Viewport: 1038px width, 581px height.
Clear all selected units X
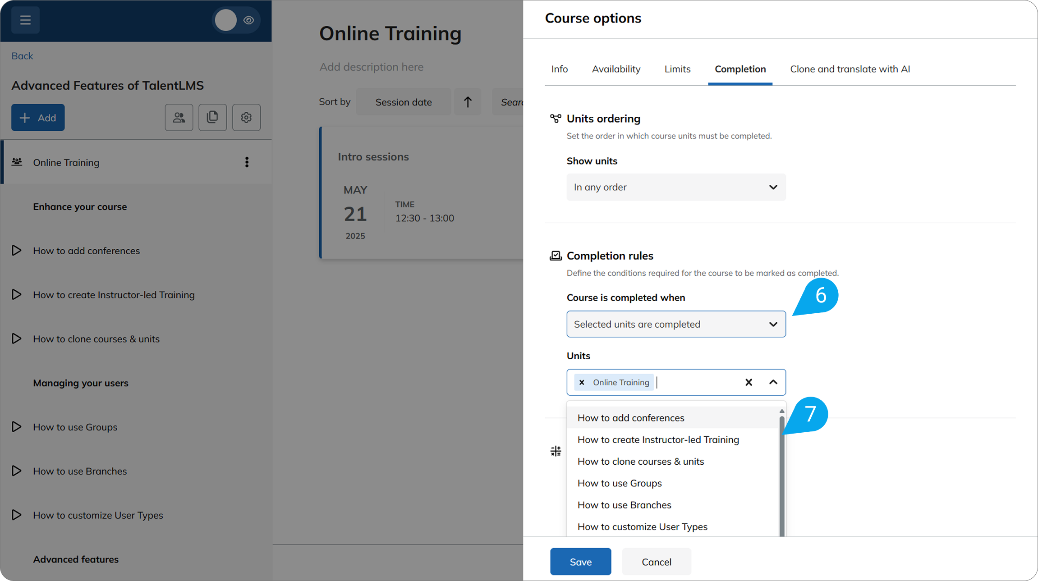[x=749, y=382]
